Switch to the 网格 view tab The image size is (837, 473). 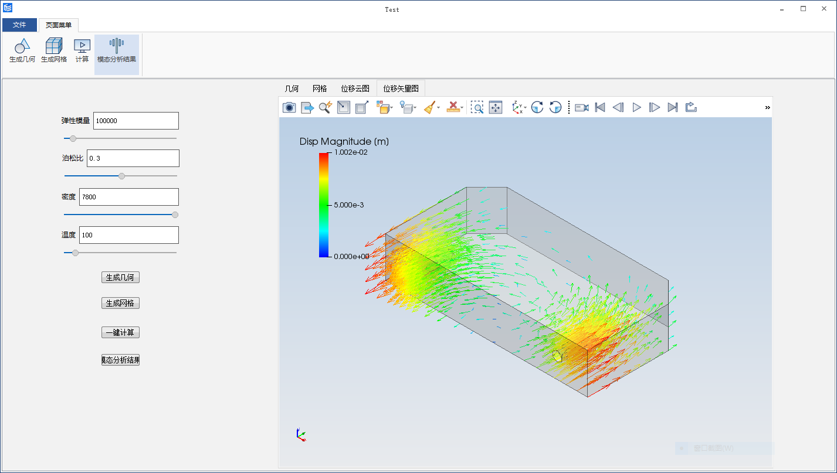click(x=320, y=89)
